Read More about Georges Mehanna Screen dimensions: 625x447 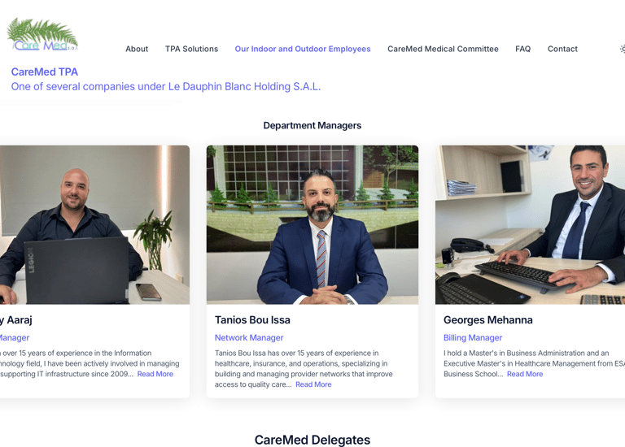click(525, 374)
